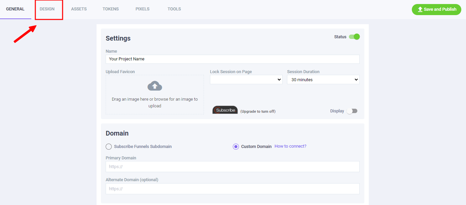Open the How to connect? link

coord(290,146)
